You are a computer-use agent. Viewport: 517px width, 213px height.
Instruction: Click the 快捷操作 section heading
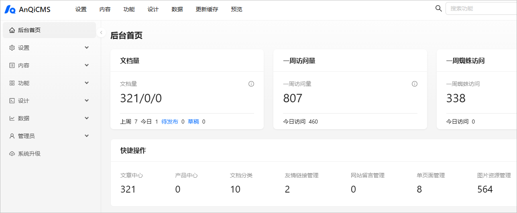(133, 150)
